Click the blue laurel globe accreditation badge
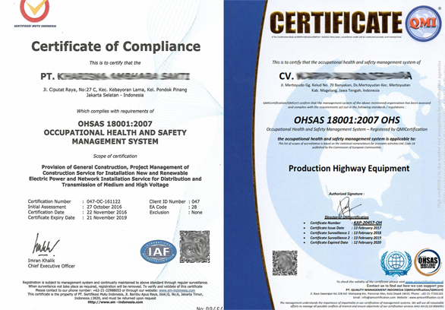The image size is (445, 310). coord(396,263)
